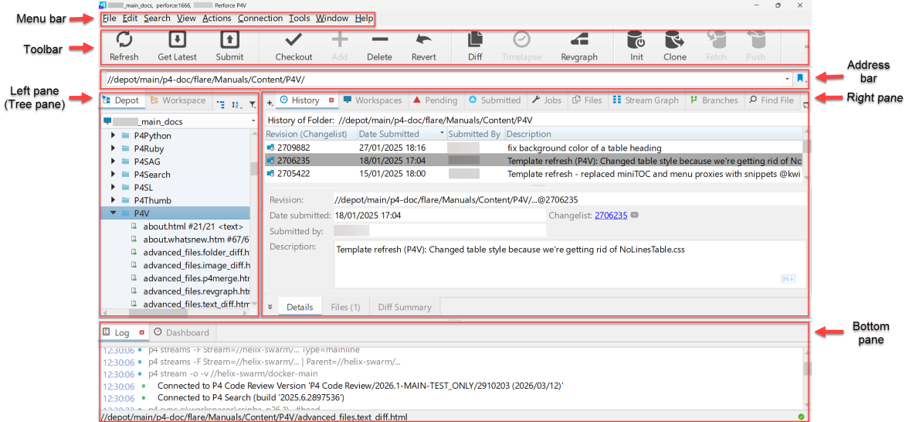Click the Get Latest toolbar icon

coord(178,39)
